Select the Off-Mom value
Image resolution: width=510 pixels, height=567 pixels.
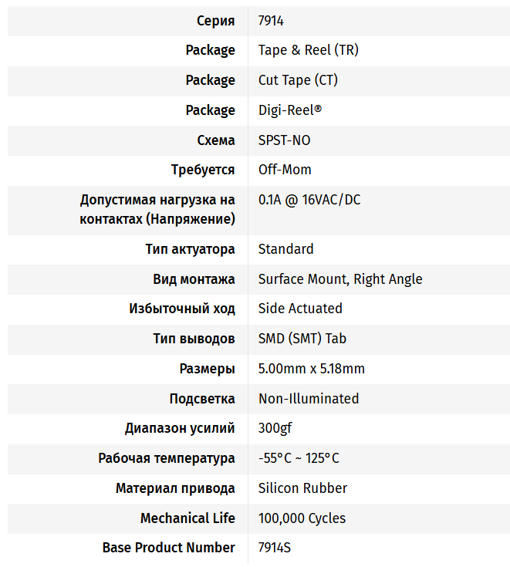[285, 170]
